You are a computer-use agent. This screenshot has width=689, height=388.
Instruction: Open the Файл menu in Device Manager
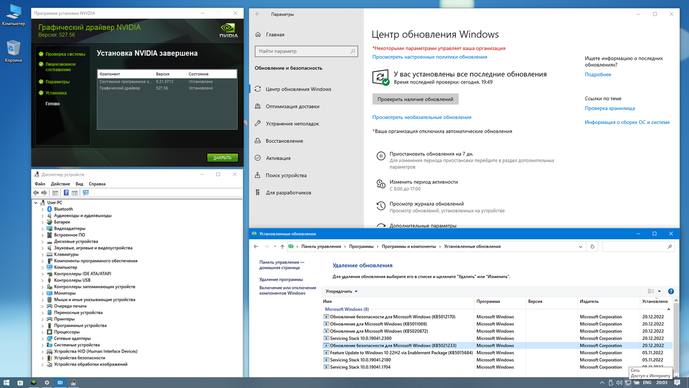(40, 184)
